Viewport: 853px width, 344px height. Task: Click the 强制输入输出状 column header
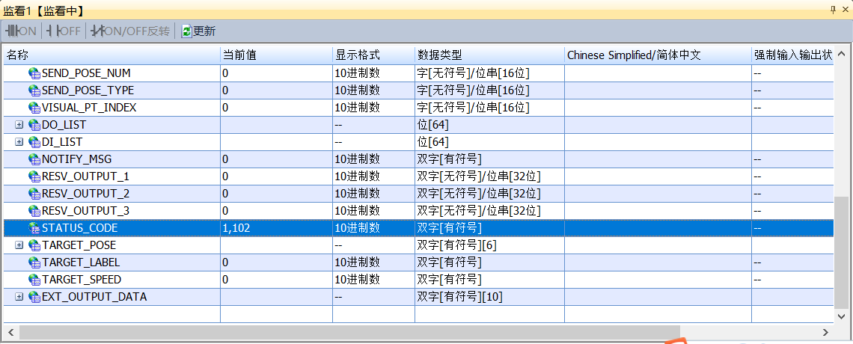792,55
